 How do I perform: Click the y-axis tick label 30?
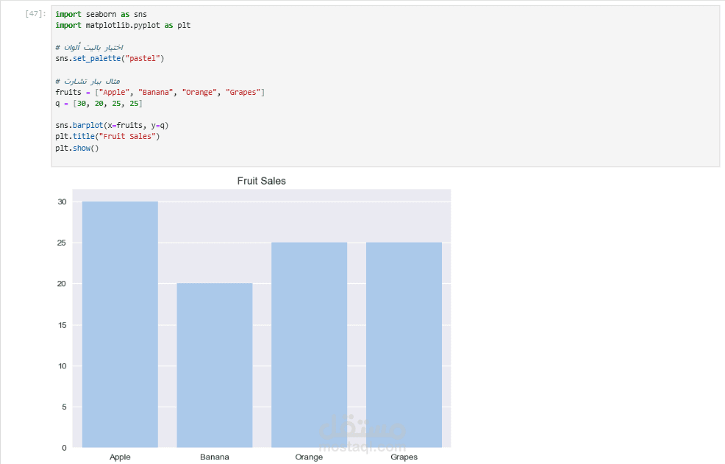coord(62,201)
